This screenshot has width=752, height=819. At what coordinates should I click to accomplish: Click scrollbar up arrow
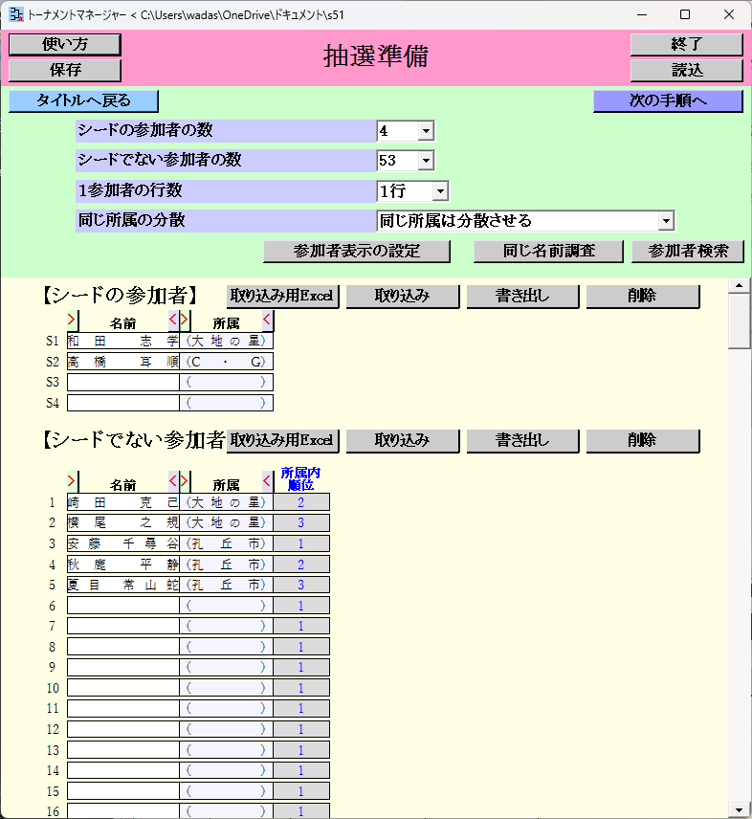click(739, 285)
